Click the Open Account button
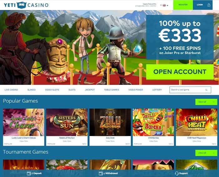The height and width of the screenshot is (177, 219). pyautogui.click(x=180, y=72)
